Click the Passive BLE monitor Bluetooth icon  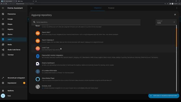(38, 56)
